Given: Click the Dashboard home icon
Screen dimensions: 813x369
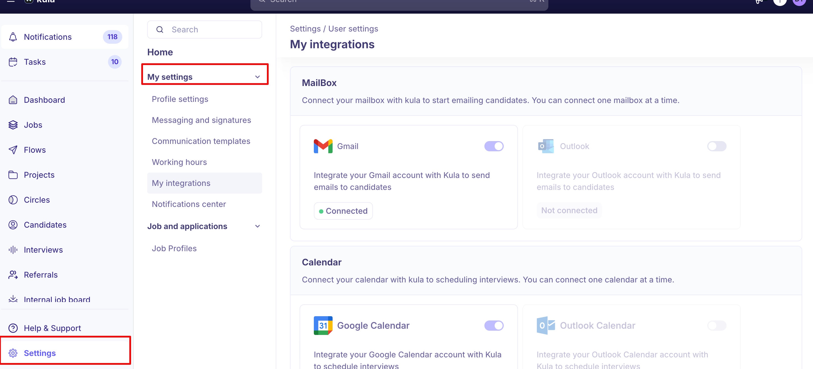Looking at the screenshot, I should click(x=13, y=100).
